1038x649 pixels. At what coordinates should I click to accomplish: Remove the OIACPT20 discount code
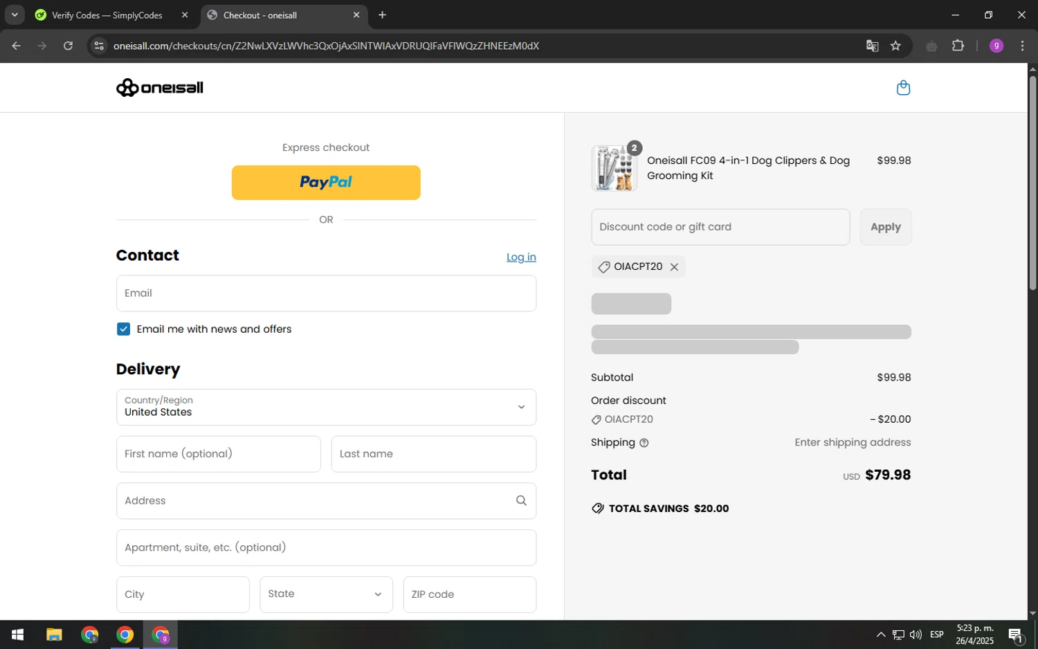click(674, 267)
